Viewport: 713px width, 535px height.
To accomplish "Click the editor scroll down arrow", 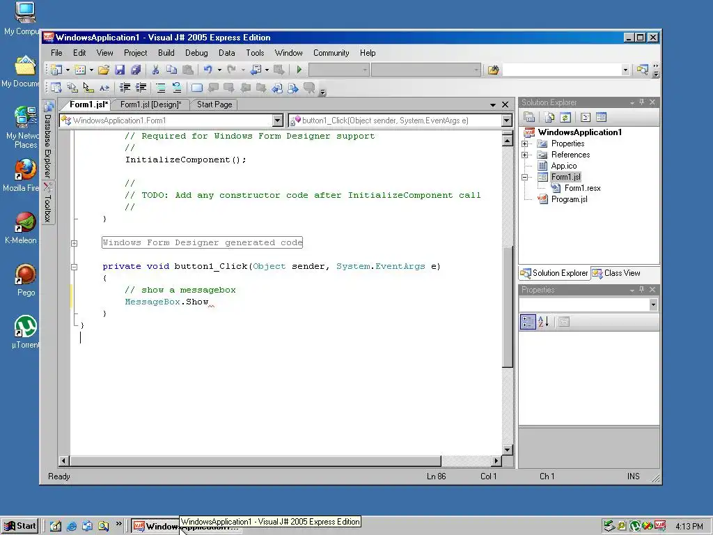I will pyautogui.click(x=508, y=450).
